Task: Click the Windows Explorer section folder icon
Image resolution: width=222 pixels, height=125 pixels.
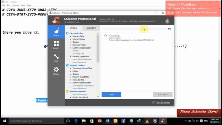Action: [67, 91]
